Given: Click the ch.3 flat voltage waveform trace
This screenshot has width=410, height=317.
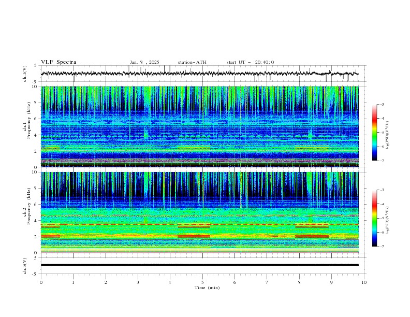Looking at the screenshot, I should (x=199, y=265).
